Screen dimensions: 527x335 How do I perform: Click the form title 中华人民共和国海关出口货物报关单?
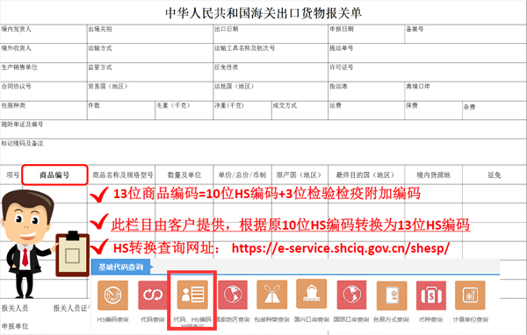tap(263, 13)
